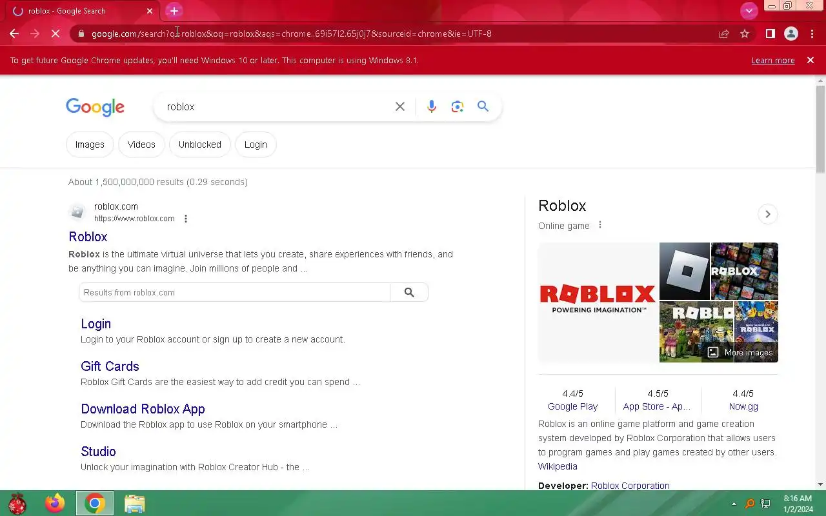Start voice search with the microphone
Image resolution: width=826 pixels, height=516 pixels.
coord(432,106)
